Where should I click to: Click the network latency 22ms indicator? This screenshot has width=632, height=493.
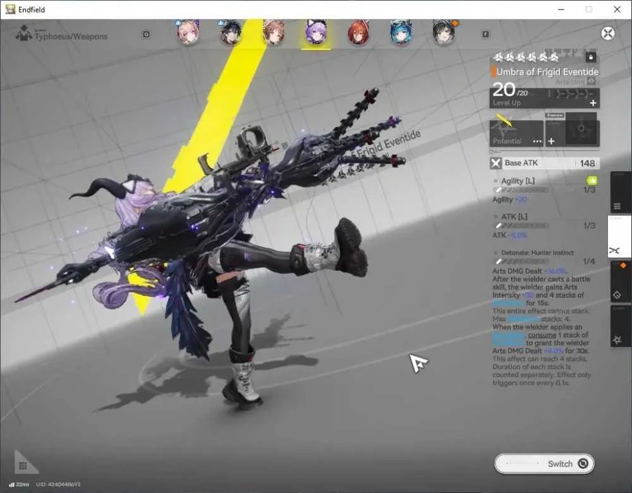click(x=20, y=484)
